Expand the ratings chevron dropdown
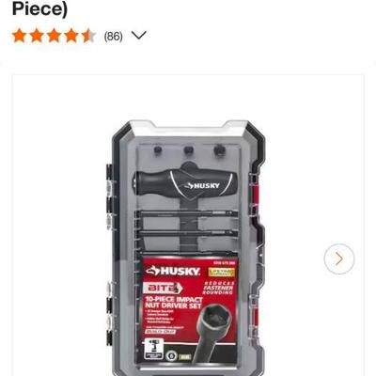 click(x=139, y=35)
